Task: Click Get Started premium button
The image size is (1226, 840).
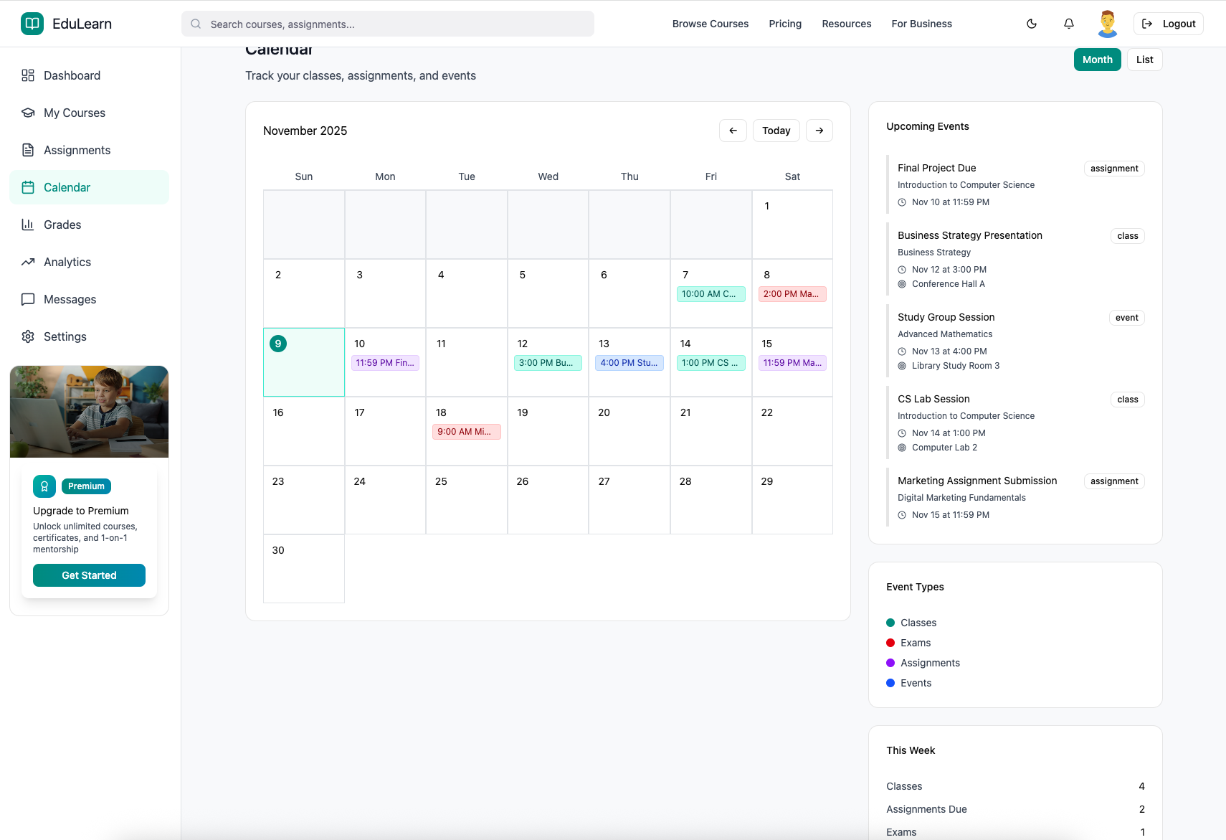Action: point(89,575)
